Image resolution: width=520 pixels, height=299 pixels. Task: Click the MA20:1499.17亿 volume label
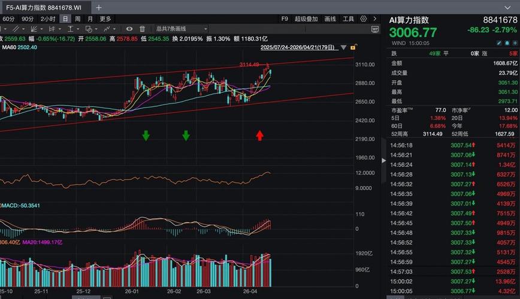click(43, 242)
